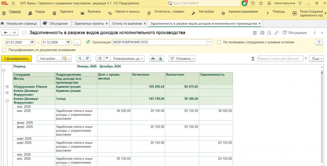
Task: Open the Отправить dropdown
Action: coord(182,59)
